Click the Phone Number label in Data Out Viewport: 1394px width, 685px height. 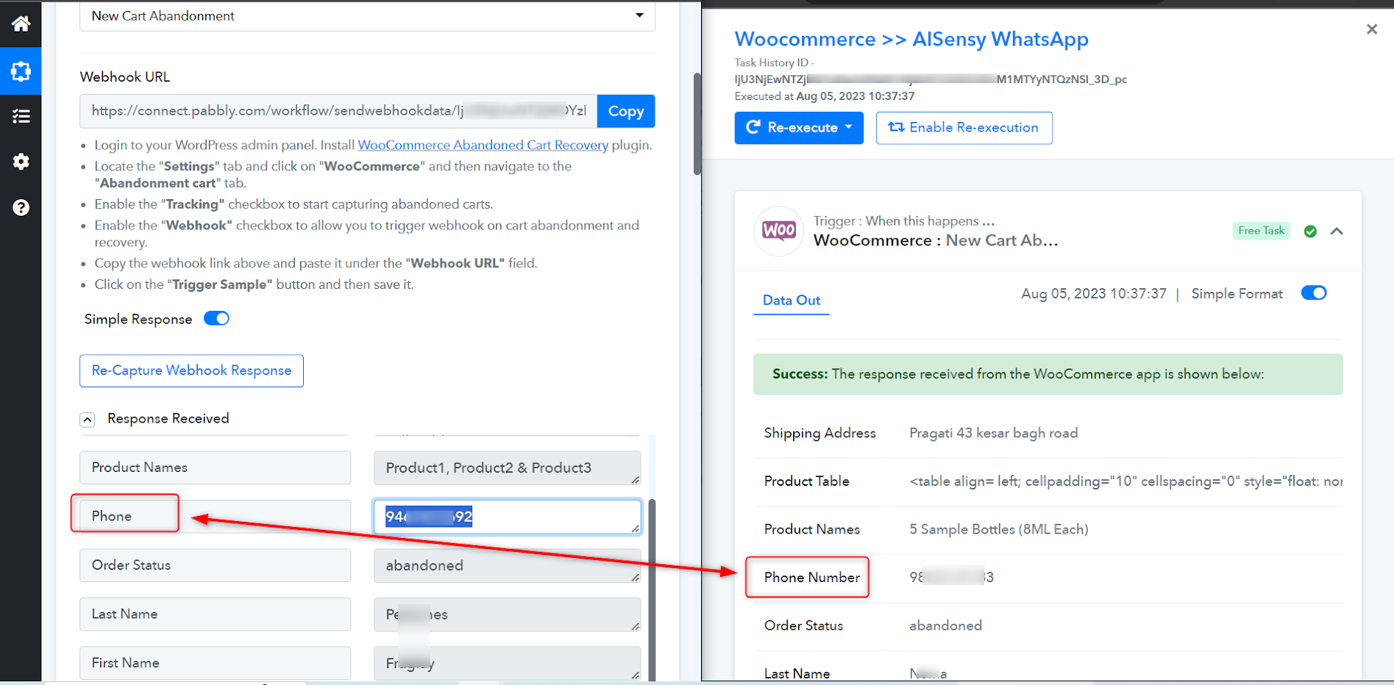[x=811, y=578]
